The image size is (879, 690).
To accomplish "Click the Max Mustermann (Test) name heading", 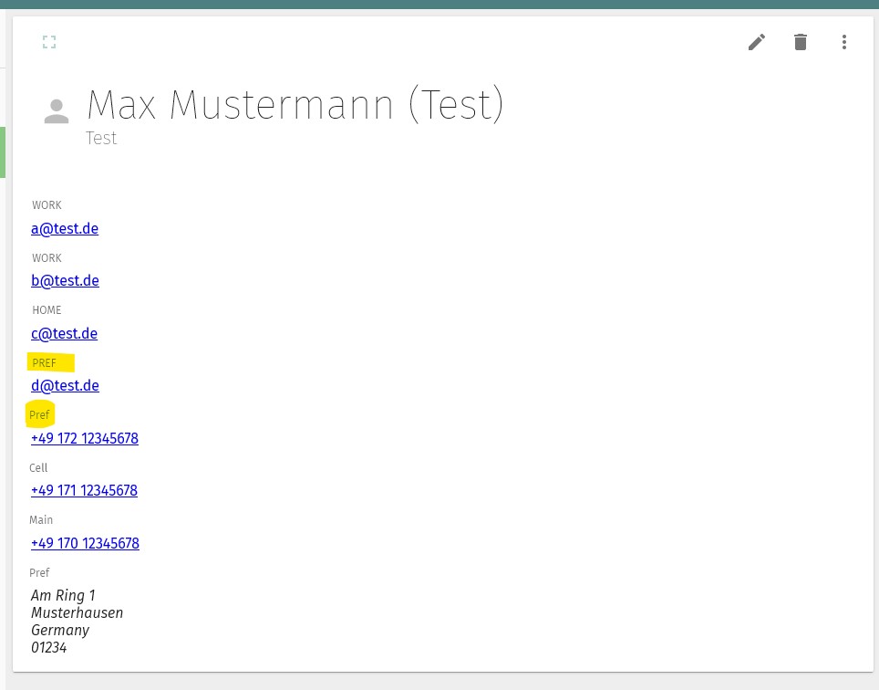I will click(295, 105).
